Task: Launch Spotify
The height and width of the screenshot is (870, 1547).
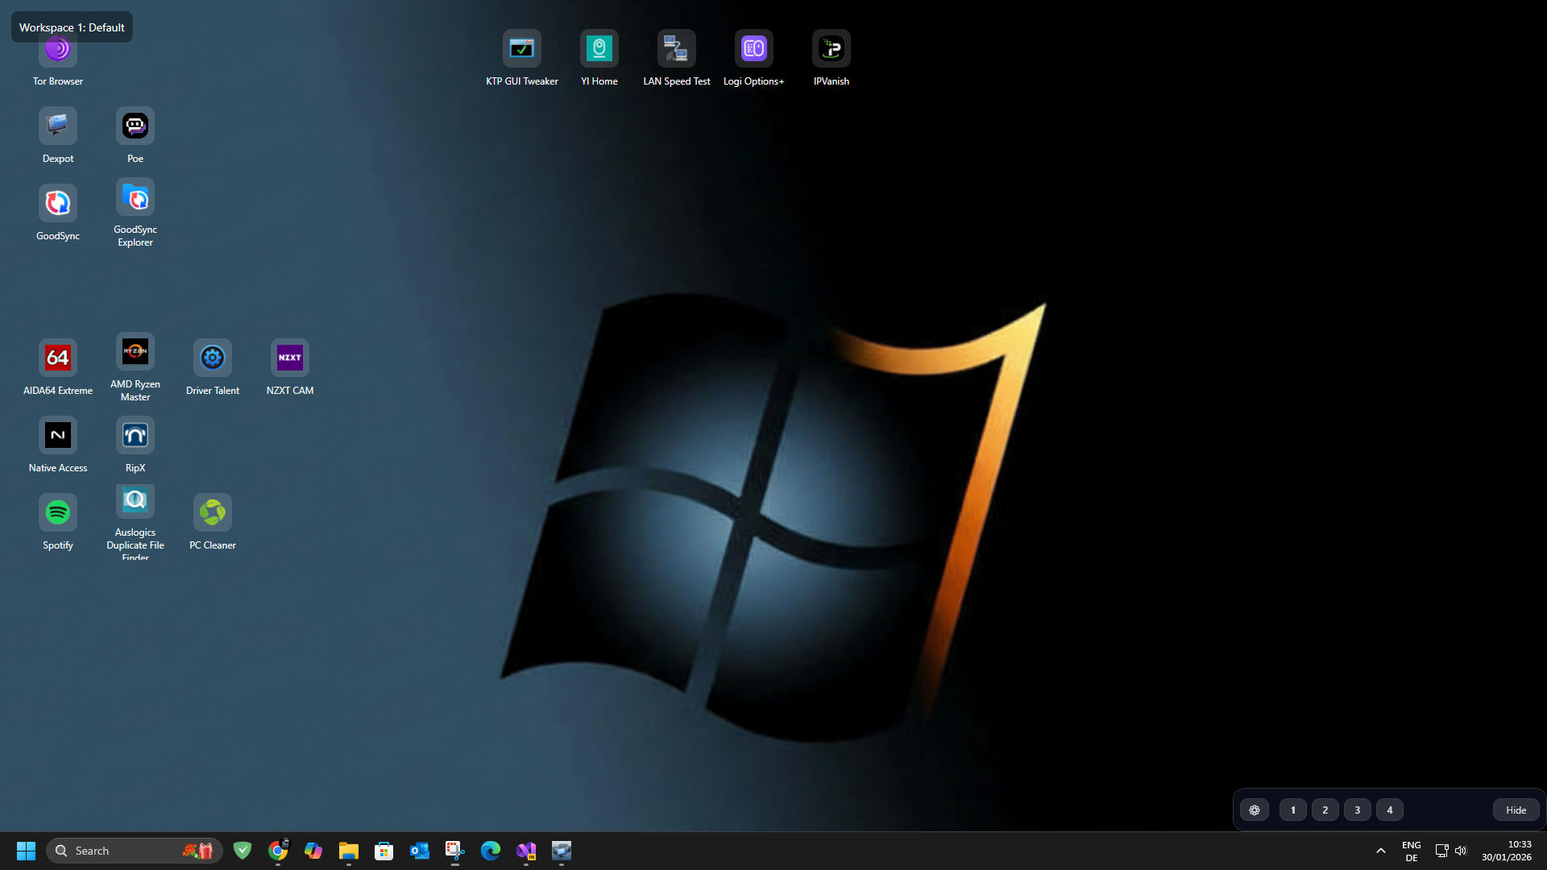Action: click(57, 512)
